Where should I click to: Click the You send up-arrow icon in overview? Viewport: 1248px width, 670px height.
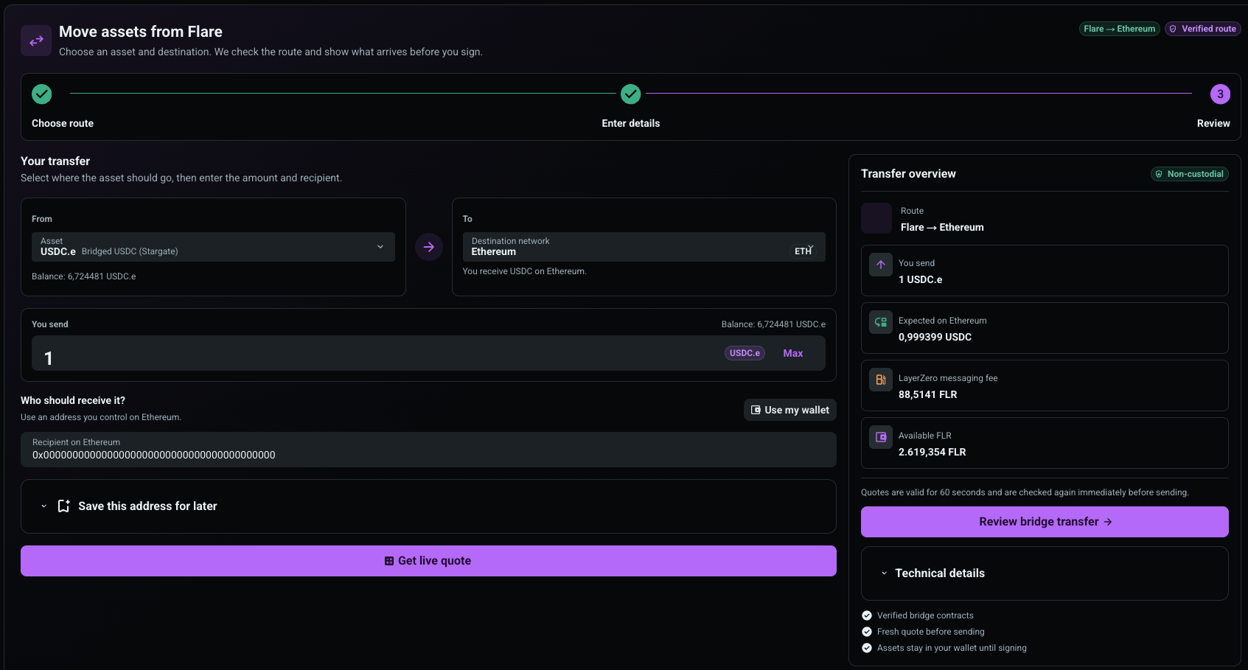pos(881,265)
